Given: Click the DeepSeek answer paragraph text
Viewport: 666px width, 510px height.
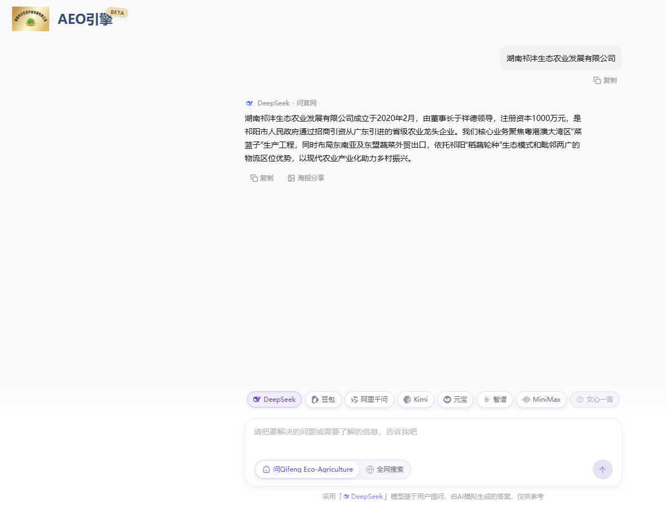Looking at the screenshot, I should click(412, 138).
